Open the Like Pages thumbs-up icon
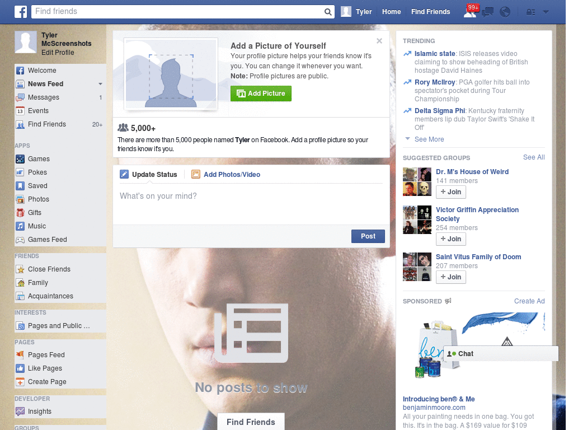 click(20, 368)
